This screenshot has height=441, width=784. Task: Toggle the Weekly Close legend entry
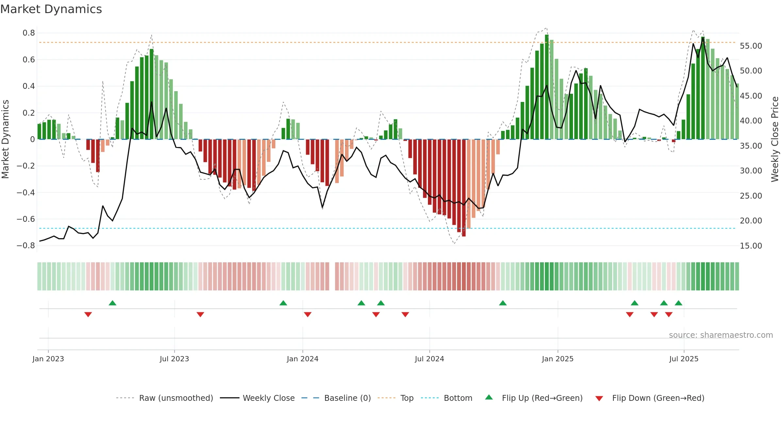257,398
